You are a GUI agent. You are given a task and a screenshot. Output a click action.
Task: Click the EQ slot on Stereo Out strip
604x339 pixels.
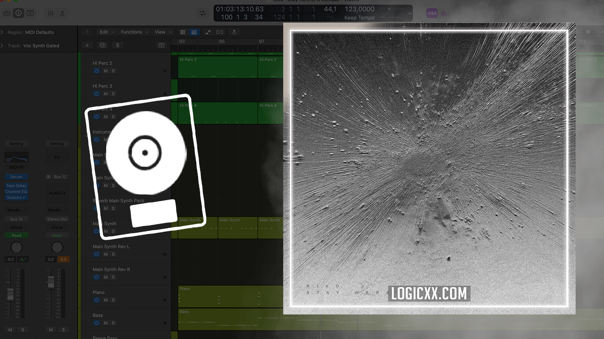coord(57,157)
